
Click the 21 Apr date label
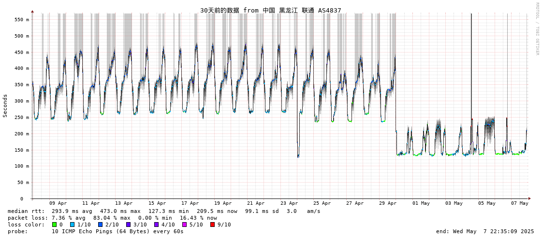(x=256, y=204)
